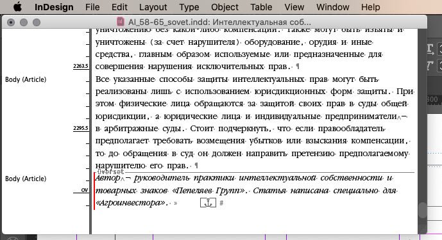This screenshot has width=442, height=240.
Task: Select the Body (Article) label beside overset text
Action: pyautogui.click(x=26, y=179)
